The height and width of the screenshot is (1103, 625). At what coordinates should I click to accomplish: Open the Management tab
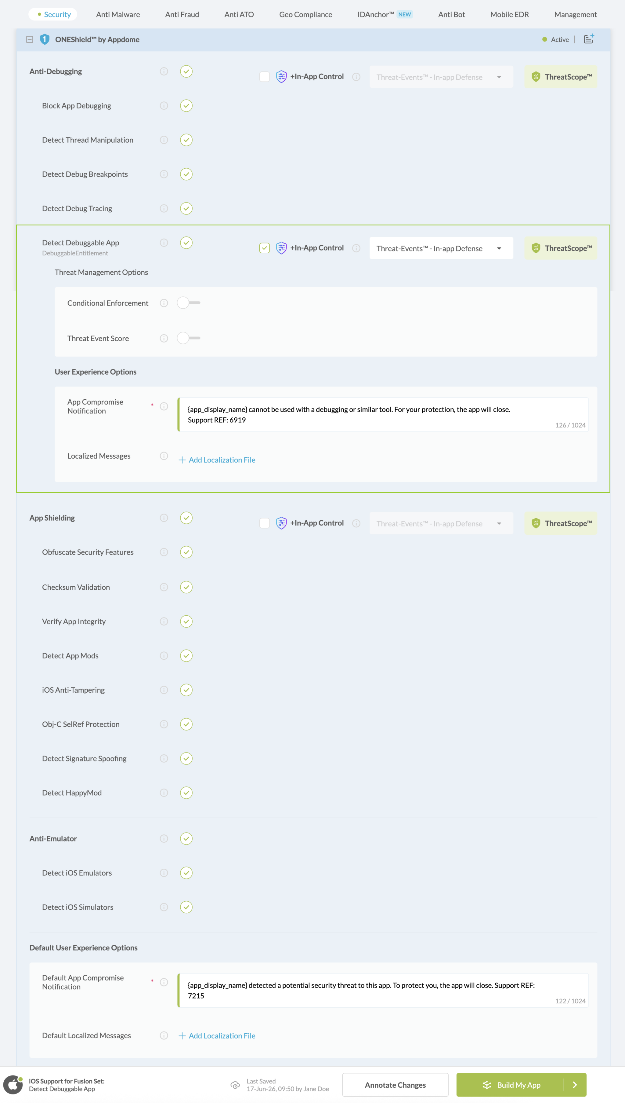click(x=575, y=15)
